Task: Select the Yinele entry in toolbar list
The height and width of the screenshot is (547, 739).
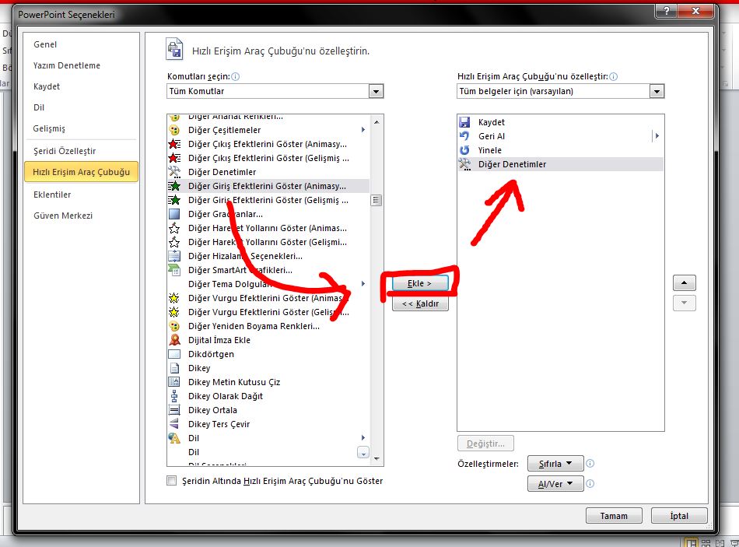Action: [x=560, y=150]
